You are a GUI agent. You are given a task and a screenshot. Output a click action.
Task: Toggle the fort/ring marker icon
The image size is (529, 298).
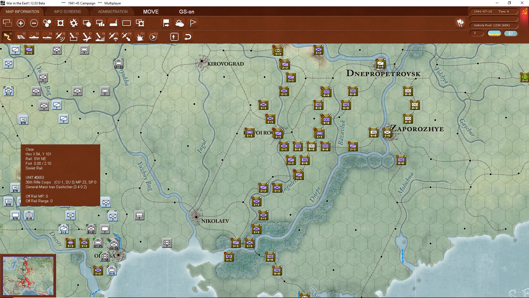[60, 23]
